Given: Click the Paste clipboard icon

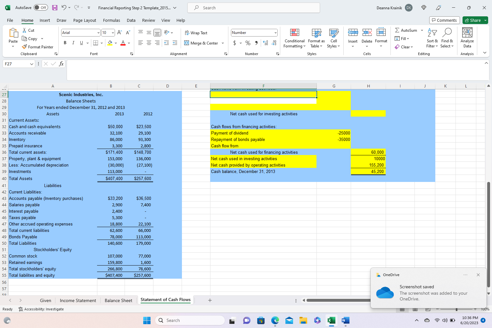Looking at the screenshot, I should tap(13, 33).
